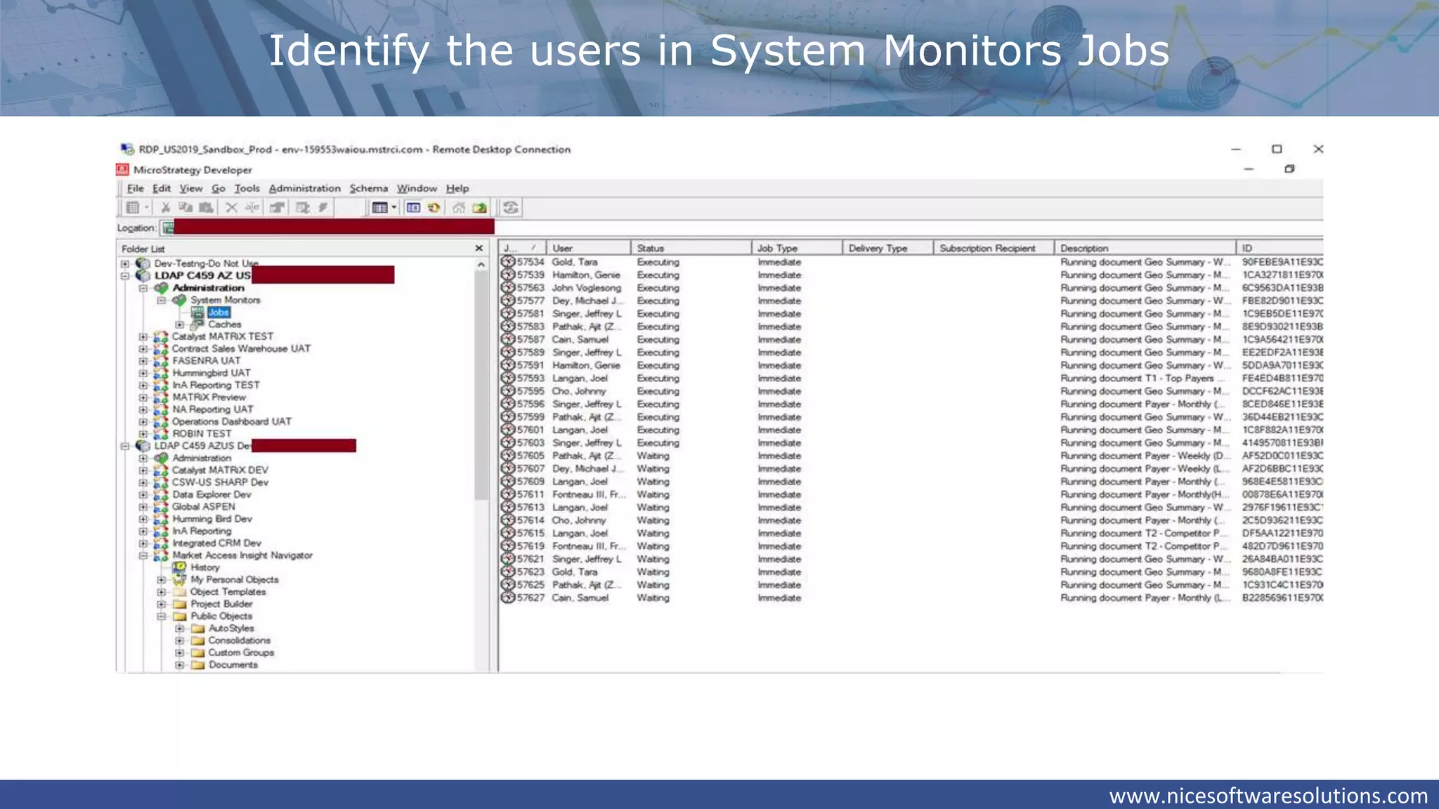Screen dimensions: 1439x809
Task: Click ID 90FEBE9A11E93C in first row
Action: 1282,262
